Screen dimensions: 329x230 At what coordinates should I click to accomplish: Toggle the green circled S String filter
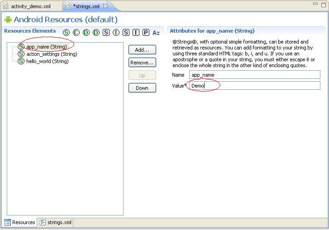[67, 33]
